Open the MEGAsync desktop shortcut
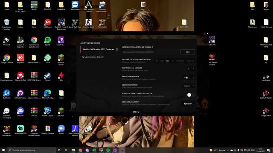Image resolution: width=273 pixels, height=153 pixels. [48, 23]
